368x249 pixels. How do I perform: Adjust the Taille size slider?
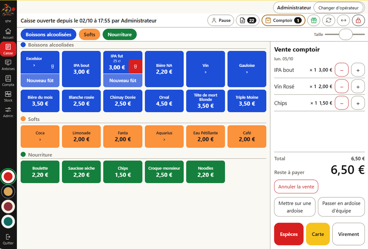coord(345,34)
